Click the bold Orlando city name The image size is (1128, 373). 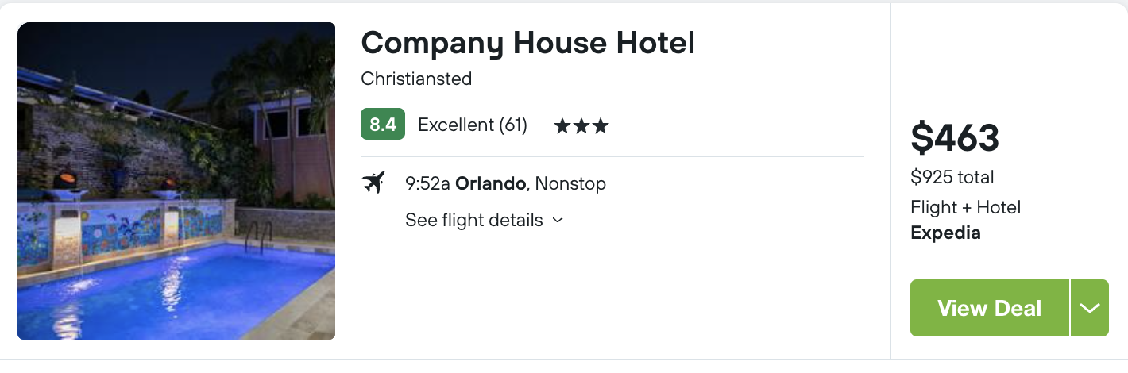click(490, 184)
